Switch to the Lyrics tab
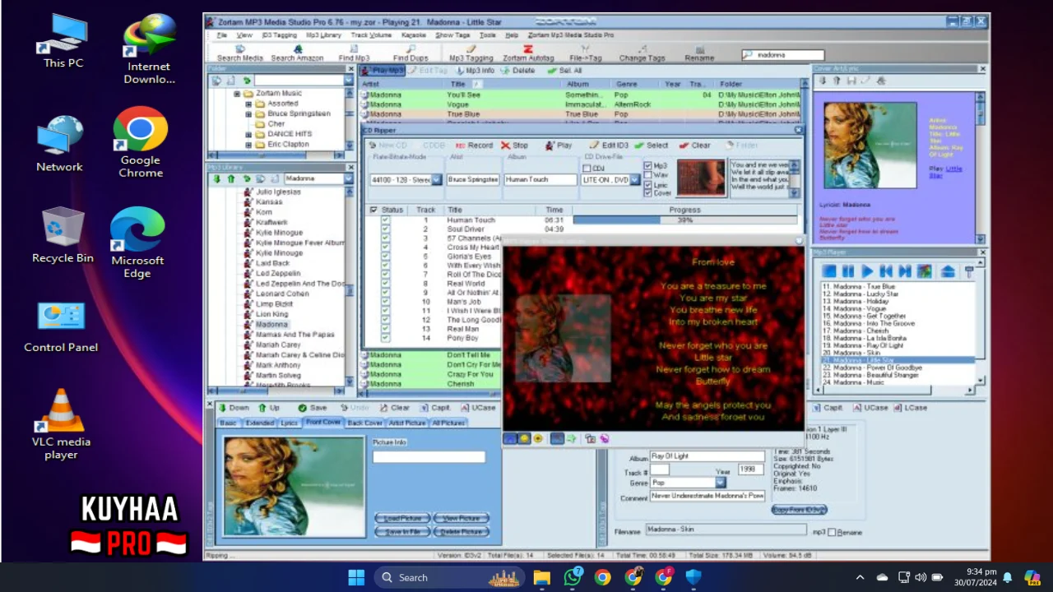The height and width of the screenshot is (592, 1053). coord(289,423)
